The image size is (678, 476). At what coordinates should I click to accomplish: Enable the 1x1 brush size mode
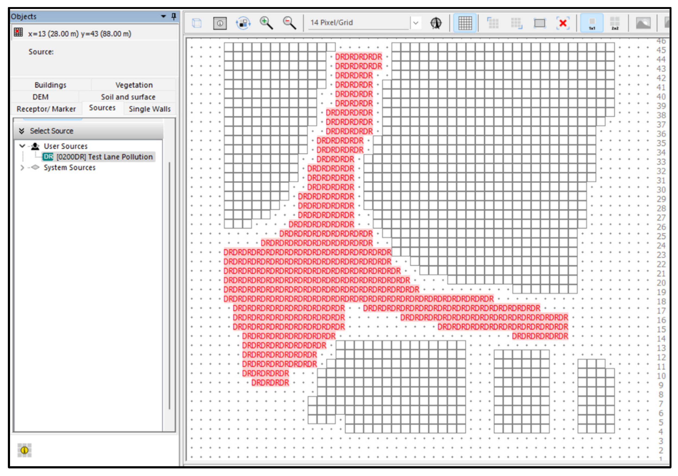(591, 23)
